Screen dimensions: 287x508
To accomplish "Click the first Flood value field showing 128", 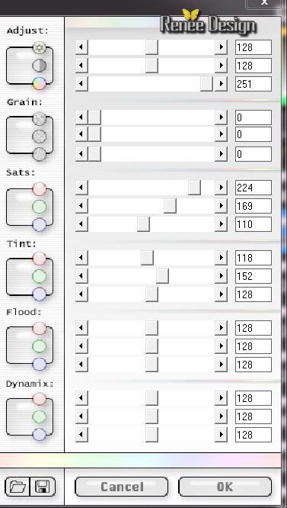I will pos(254,328).
